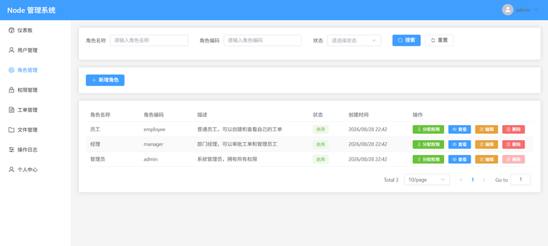The image size is (548, 246).
Task: Click the folder icon beside 文件管理
Action: coord(11,130)
